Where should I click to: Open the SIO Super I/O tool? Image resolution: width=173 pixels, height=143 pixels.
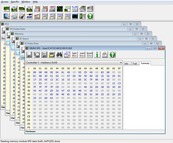52,8
